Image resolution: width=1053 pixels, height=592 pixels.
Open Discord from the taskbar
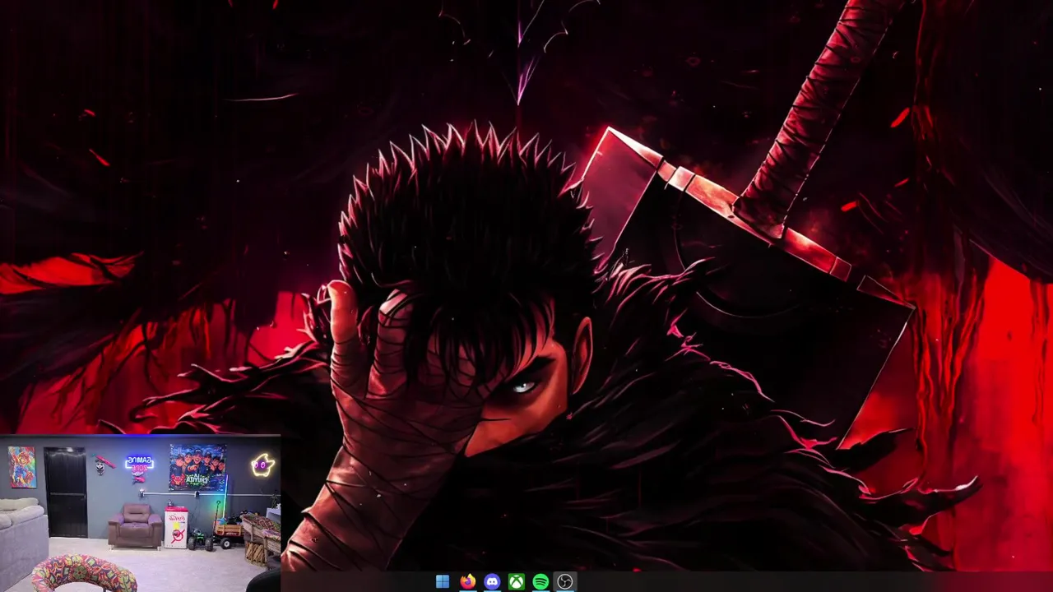492,582
